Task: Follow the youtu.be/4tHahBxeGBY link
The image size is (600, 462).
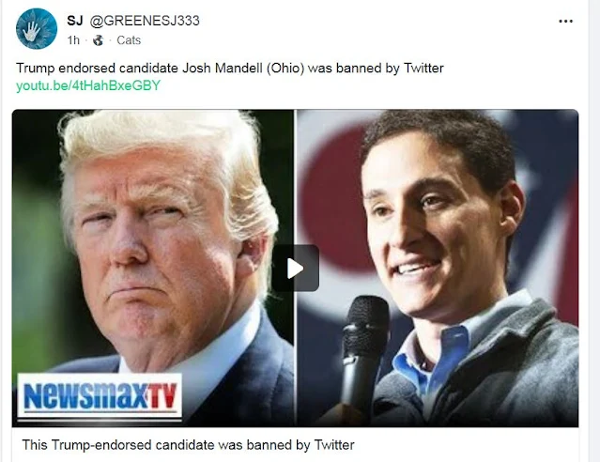Action: [x=88, y=85]
